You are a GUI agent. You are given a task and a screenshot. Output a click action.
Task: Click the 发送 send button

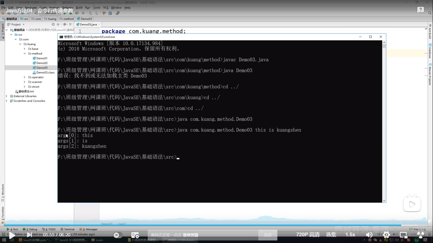coord(268,235)
